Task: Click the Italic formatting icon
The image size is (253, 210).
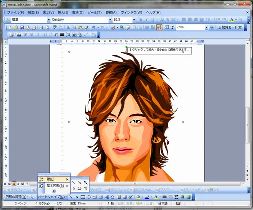Action: [x=147, y=20]
